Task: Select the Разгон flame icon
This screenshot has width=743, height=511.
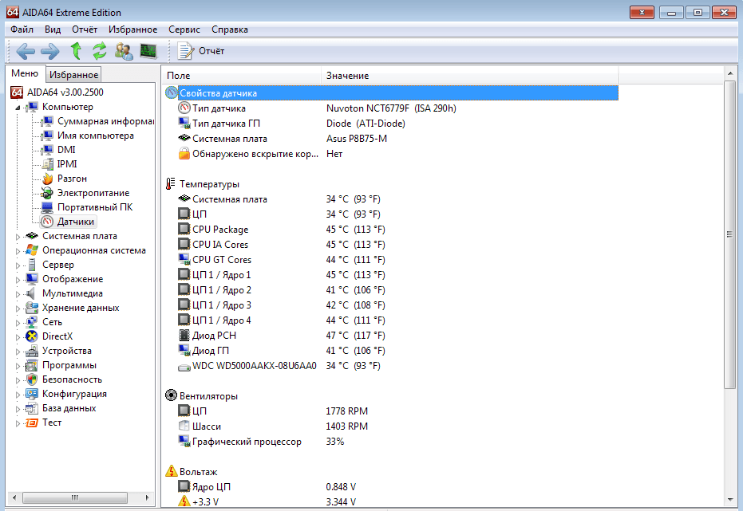Action: [x=47, y=179]
